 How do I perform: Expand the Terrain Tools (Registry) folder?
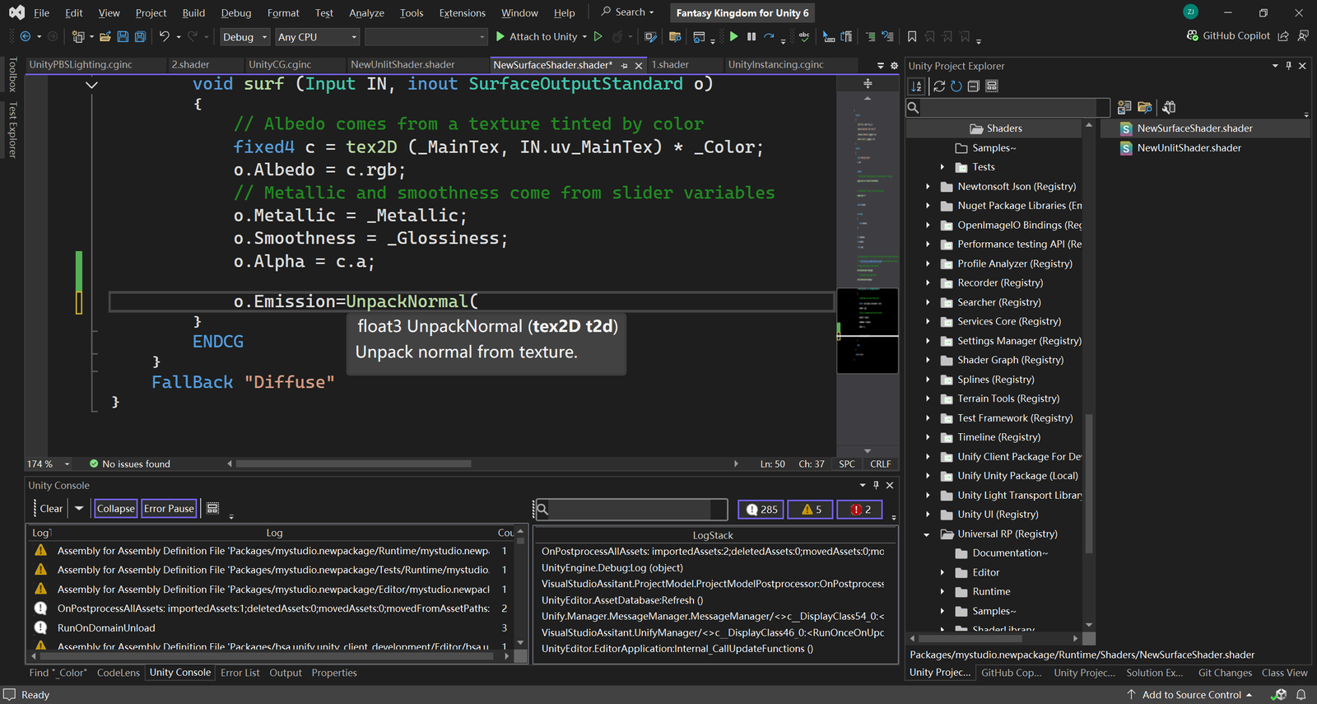928,399
